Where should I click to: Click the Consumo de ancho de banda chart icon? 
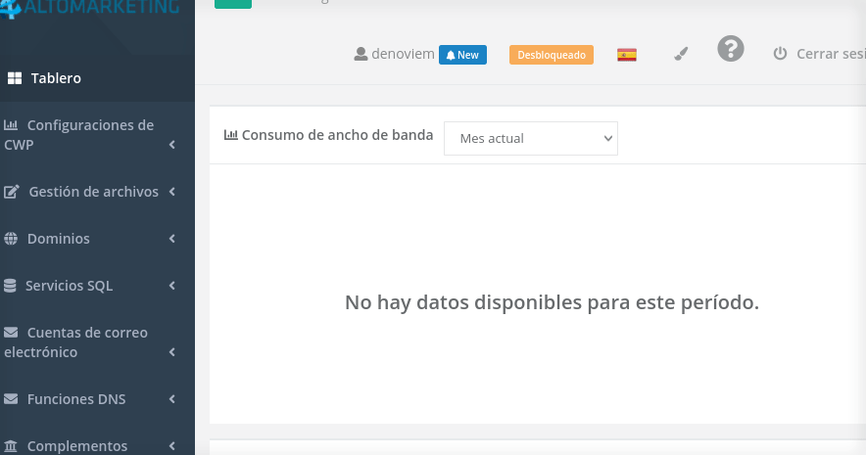(231, 135)
